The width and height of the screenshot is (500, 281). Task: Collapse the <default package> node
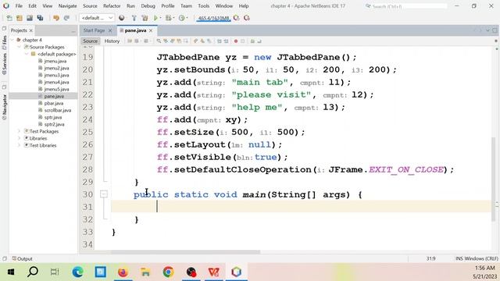27,54
